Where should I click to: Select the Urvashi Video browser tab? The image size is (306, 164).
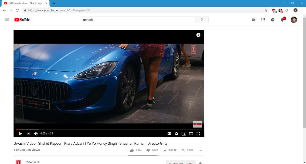(25, 3)
